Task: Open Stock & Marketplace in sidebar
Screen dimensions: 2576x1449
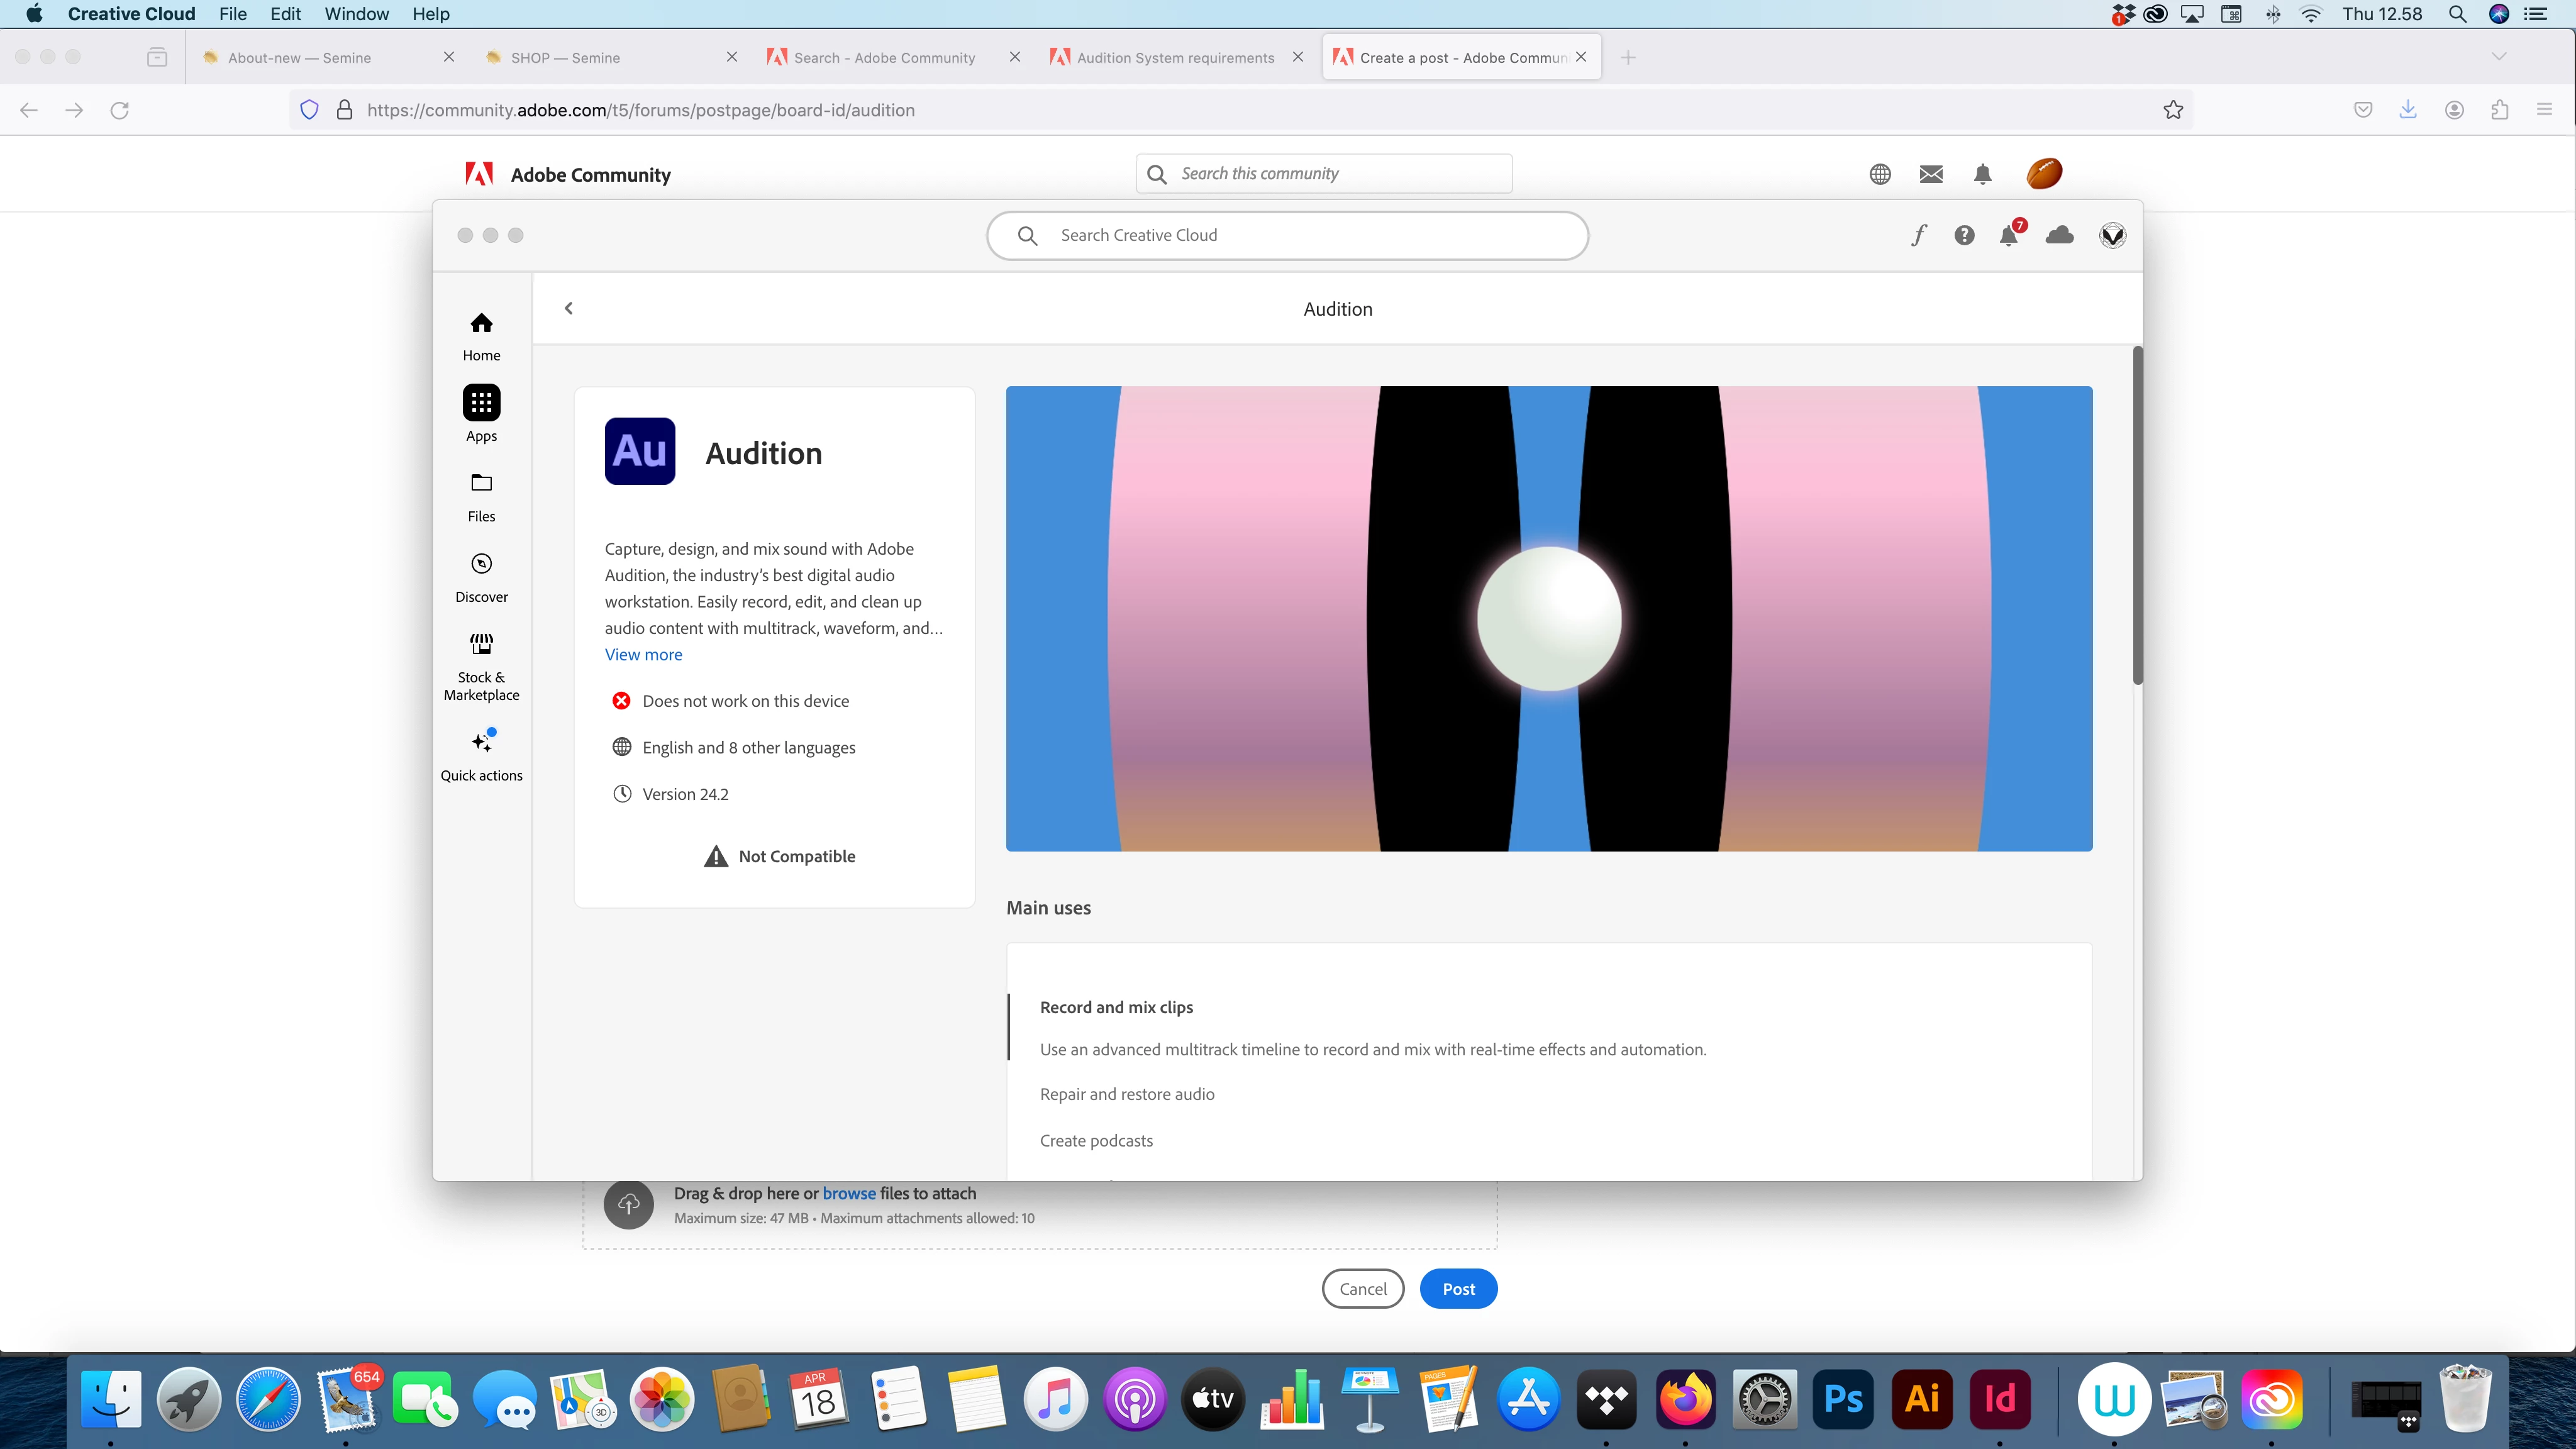Action: click(481, 665)
